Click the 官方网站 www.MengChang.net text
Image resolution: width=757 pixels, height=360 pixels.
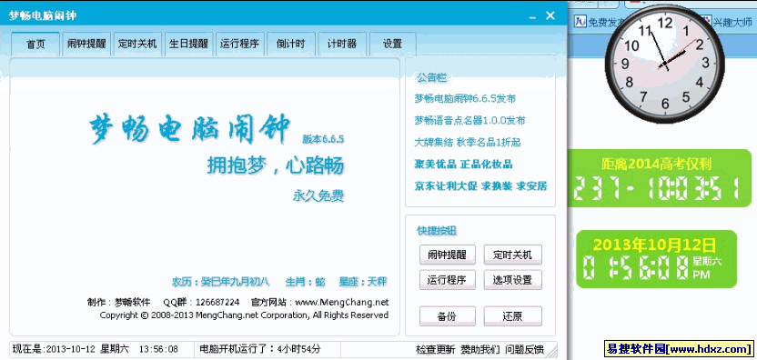pyautogui.click(x=319, y=303)
